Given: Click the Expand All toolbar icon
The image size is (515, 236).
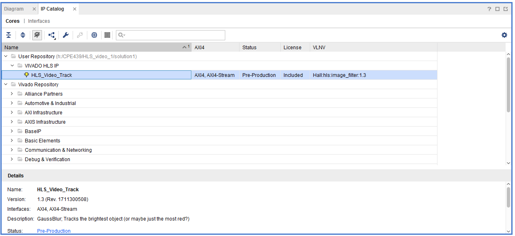Looking at the screenshot, I should pos(23,35).
